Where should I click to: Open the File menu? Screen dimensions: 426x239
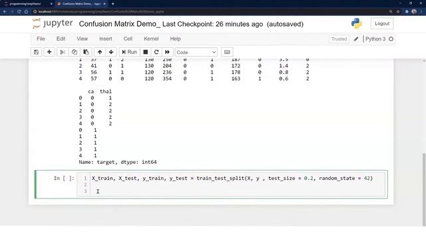pos(41,39)
